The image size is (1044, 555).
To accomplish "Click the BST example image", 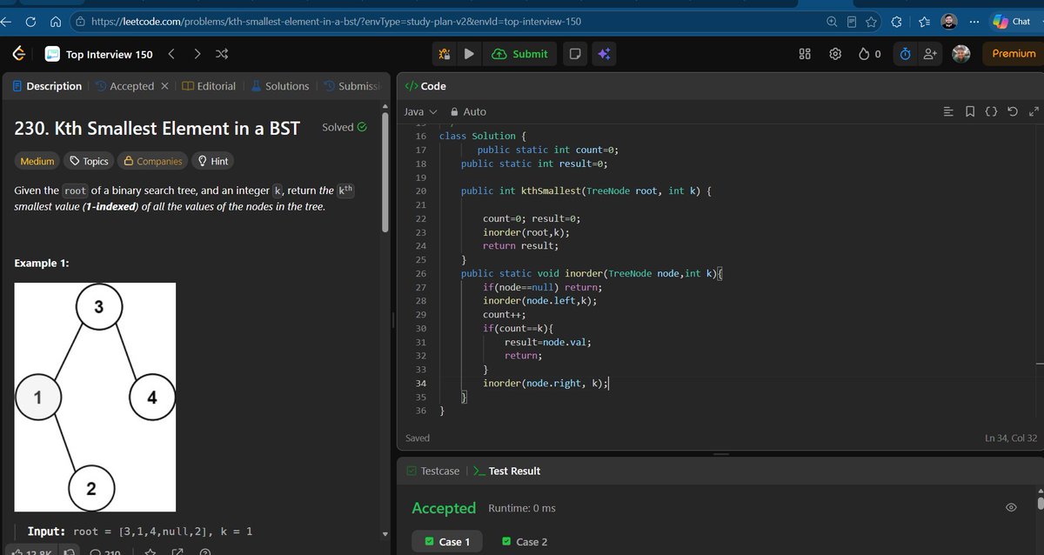I will click(x=95, y=397).
